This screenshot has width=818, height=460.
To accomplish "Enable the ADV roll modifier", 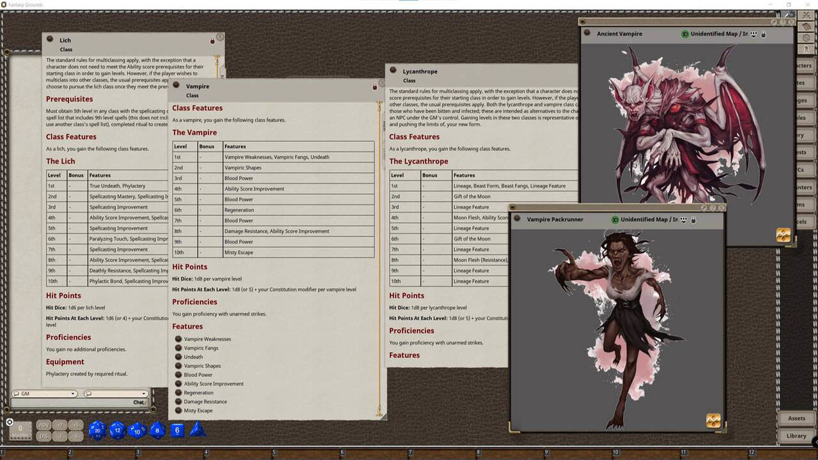I will [x=43, y=425].
